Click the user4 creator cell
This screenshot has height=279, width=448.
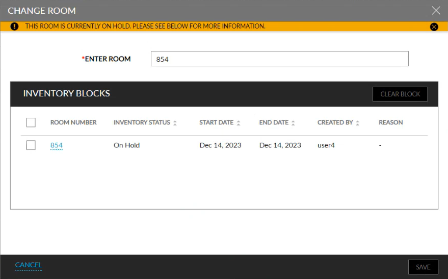(x=326, y=145)
